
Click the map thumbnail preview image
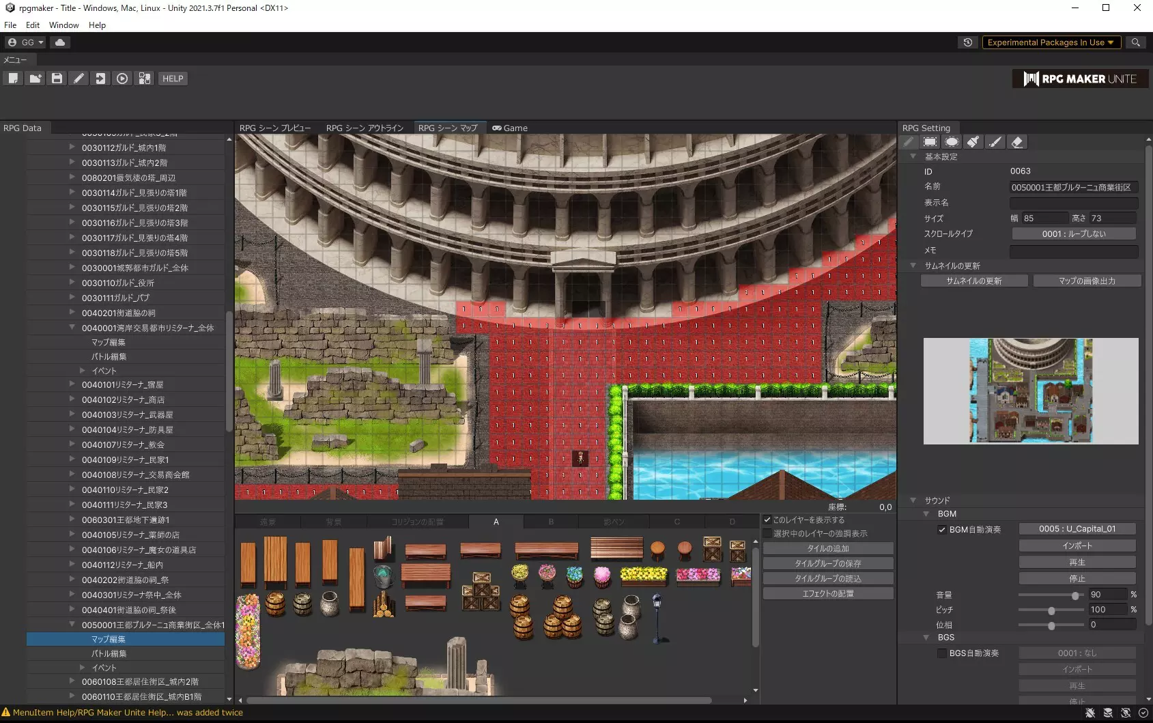coord(1031,391)
